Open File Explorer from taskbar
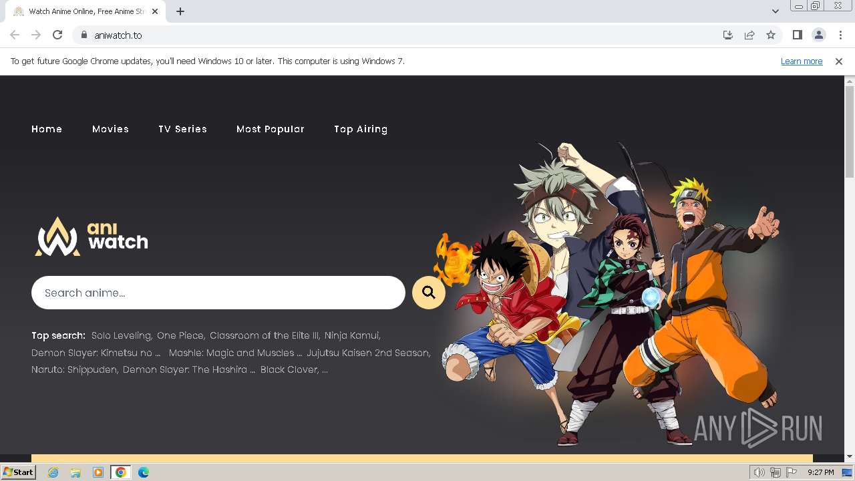This screenshot has width=855, height=481. [x=75, y=472]
